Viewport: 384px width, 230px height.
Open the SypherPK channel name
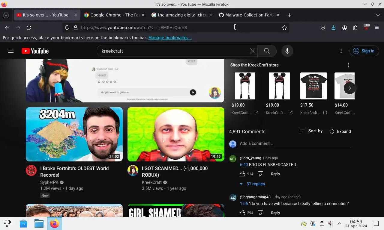click(x=49, y=182)
